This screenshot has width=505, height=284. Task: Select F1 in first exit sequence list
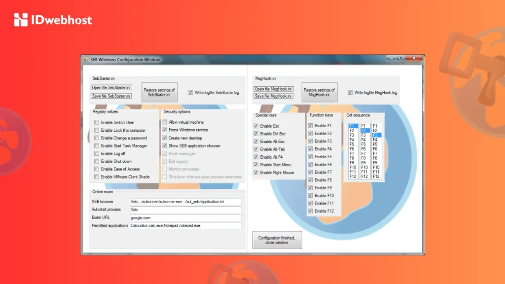[353, 126]
